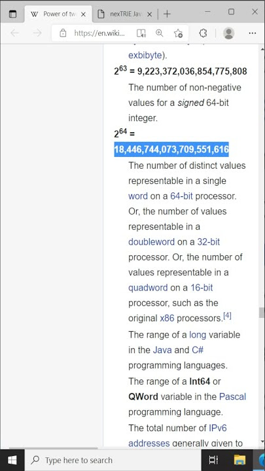This screenshot has height=471, width=265.
Task: Open Windows Start menu
Action: click(12, 460)
